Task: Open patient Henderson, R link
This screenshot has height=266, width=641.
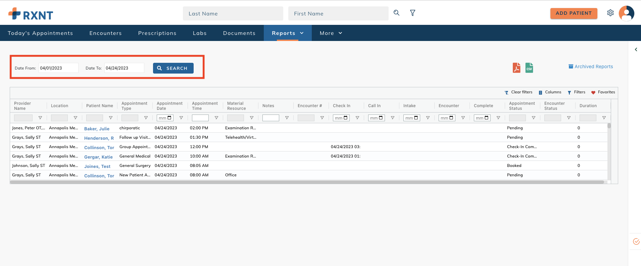Action: click(99, 138)
